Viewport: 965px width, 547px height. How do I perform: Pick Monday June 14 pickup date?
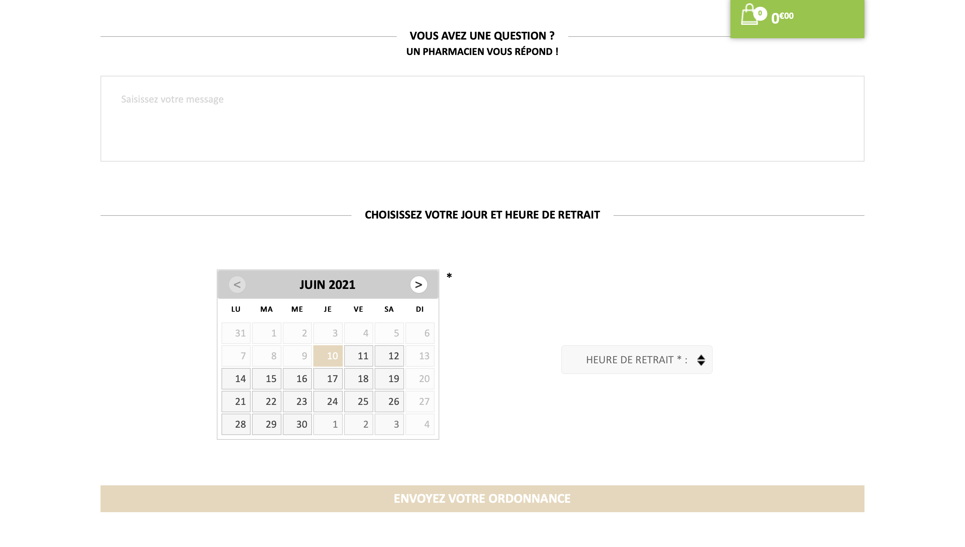click(x=236, y=379)
